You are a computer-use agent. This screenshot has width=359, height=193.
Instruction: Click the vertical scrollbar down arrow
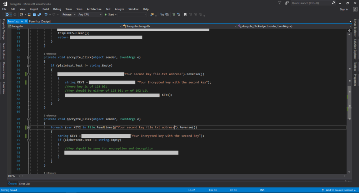click(349, 172)
